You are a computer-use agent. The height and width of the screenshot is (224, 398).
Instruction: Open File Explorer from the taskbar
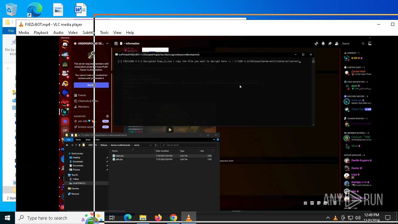click(x=143, y=218)
